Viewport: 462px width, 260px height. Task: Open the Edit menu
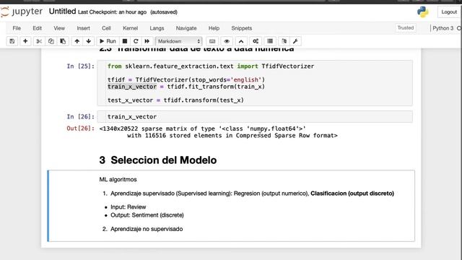click(x=37, y=28)
